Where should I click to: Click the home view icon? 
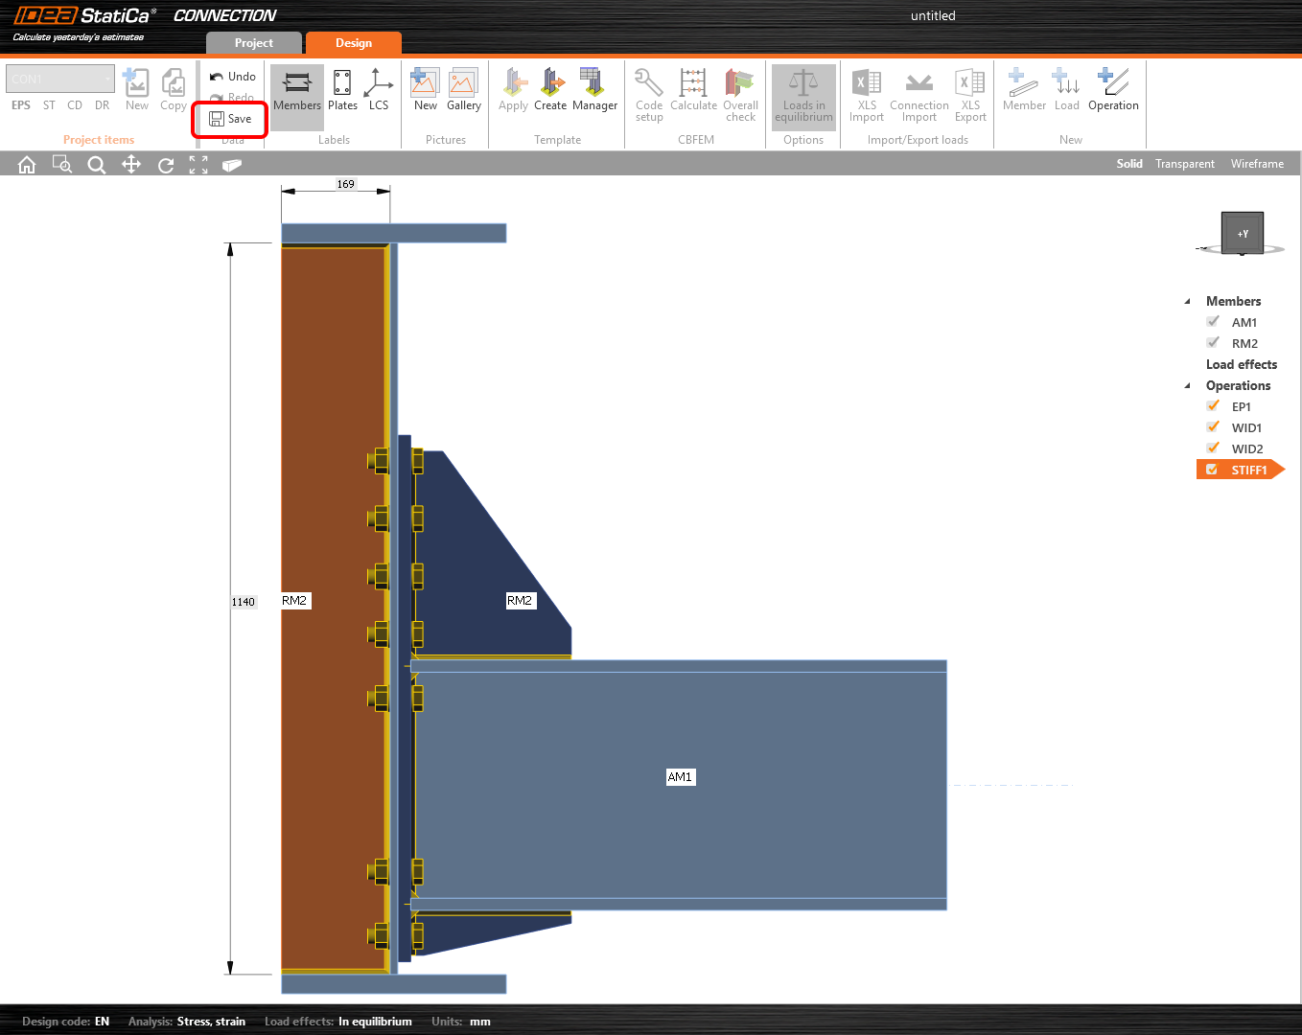27,165
